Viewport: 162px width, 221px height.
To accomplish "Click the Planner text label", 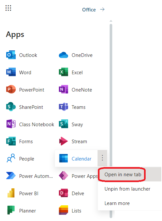I will tap(27, 211).
